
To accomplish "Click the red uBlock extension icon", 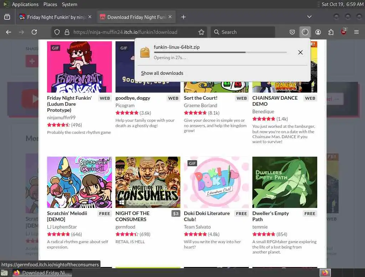I will tap(344, 32).
